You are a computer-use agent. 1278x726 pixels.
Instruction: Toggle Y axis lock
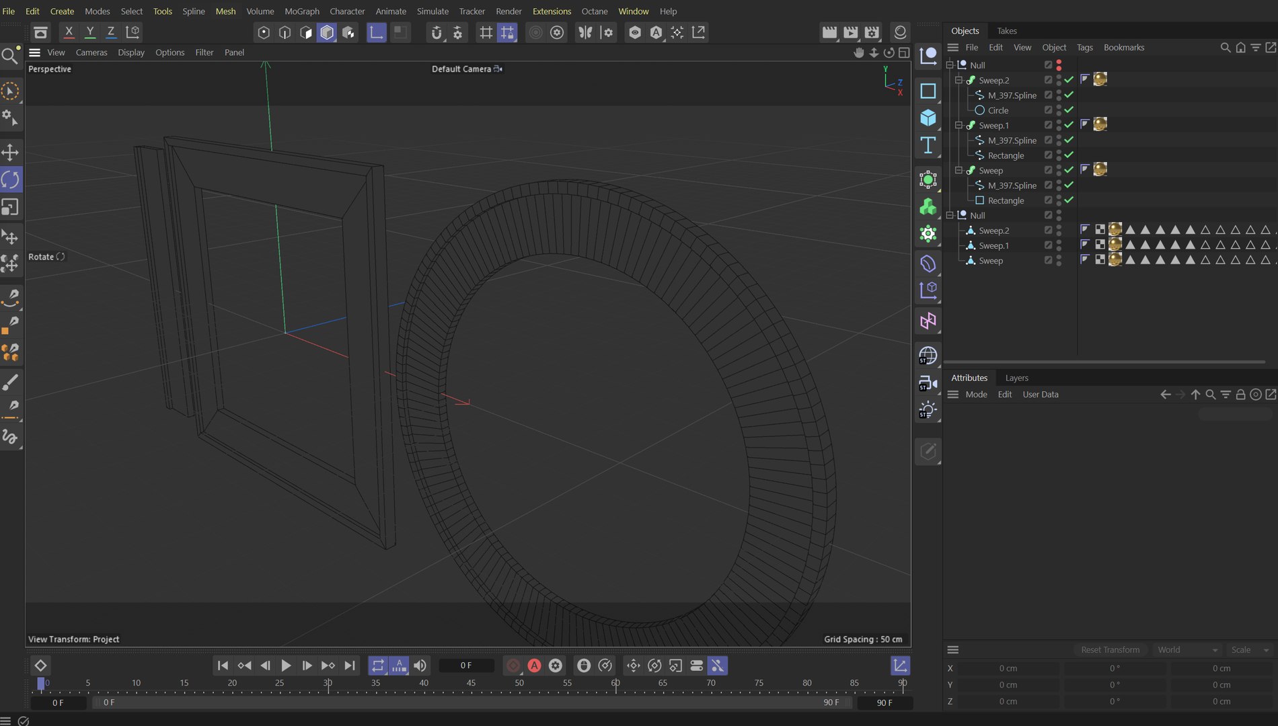tap(89, 32)
